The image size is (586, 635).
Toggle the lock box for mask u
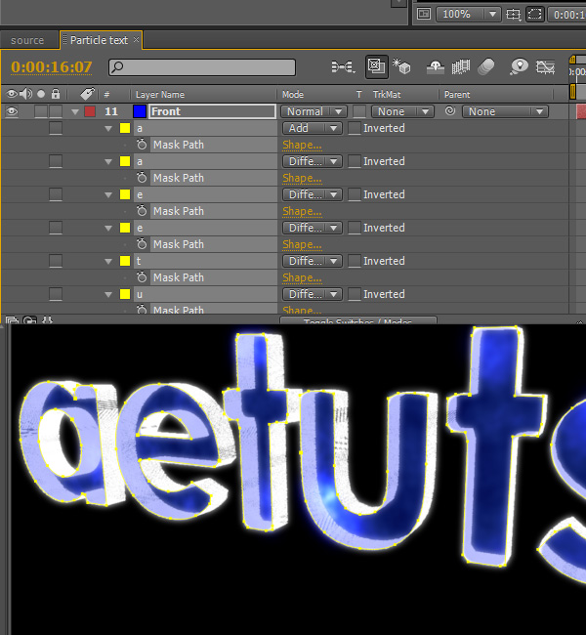pos(56,294)
